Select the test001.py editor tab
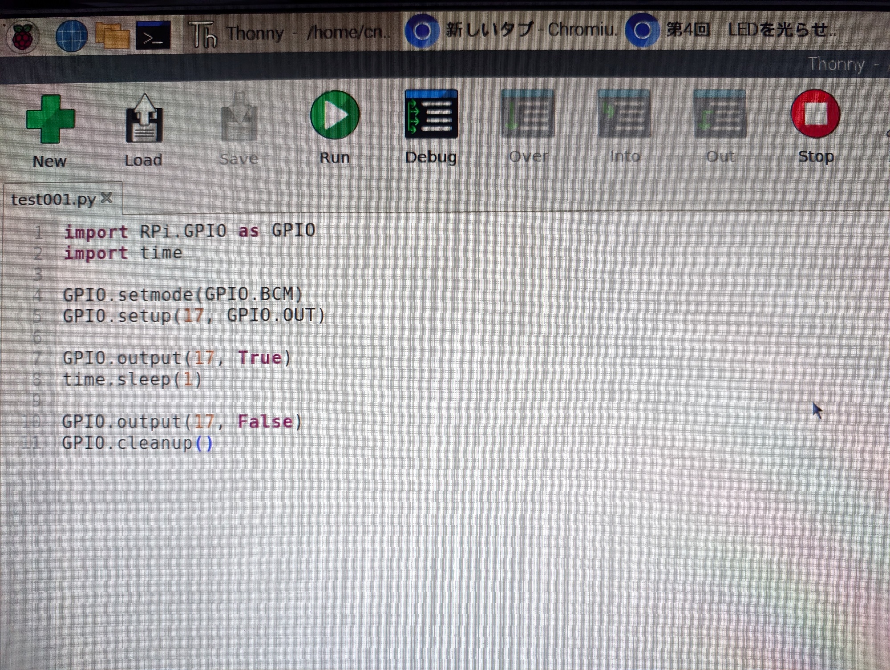This screenshot has height=670, width=890. tap(53, 199)
